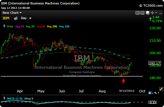Click the 9/13/2013 date axis label
The width and height of the screenshot is (164, 107).
click(127, 91)
